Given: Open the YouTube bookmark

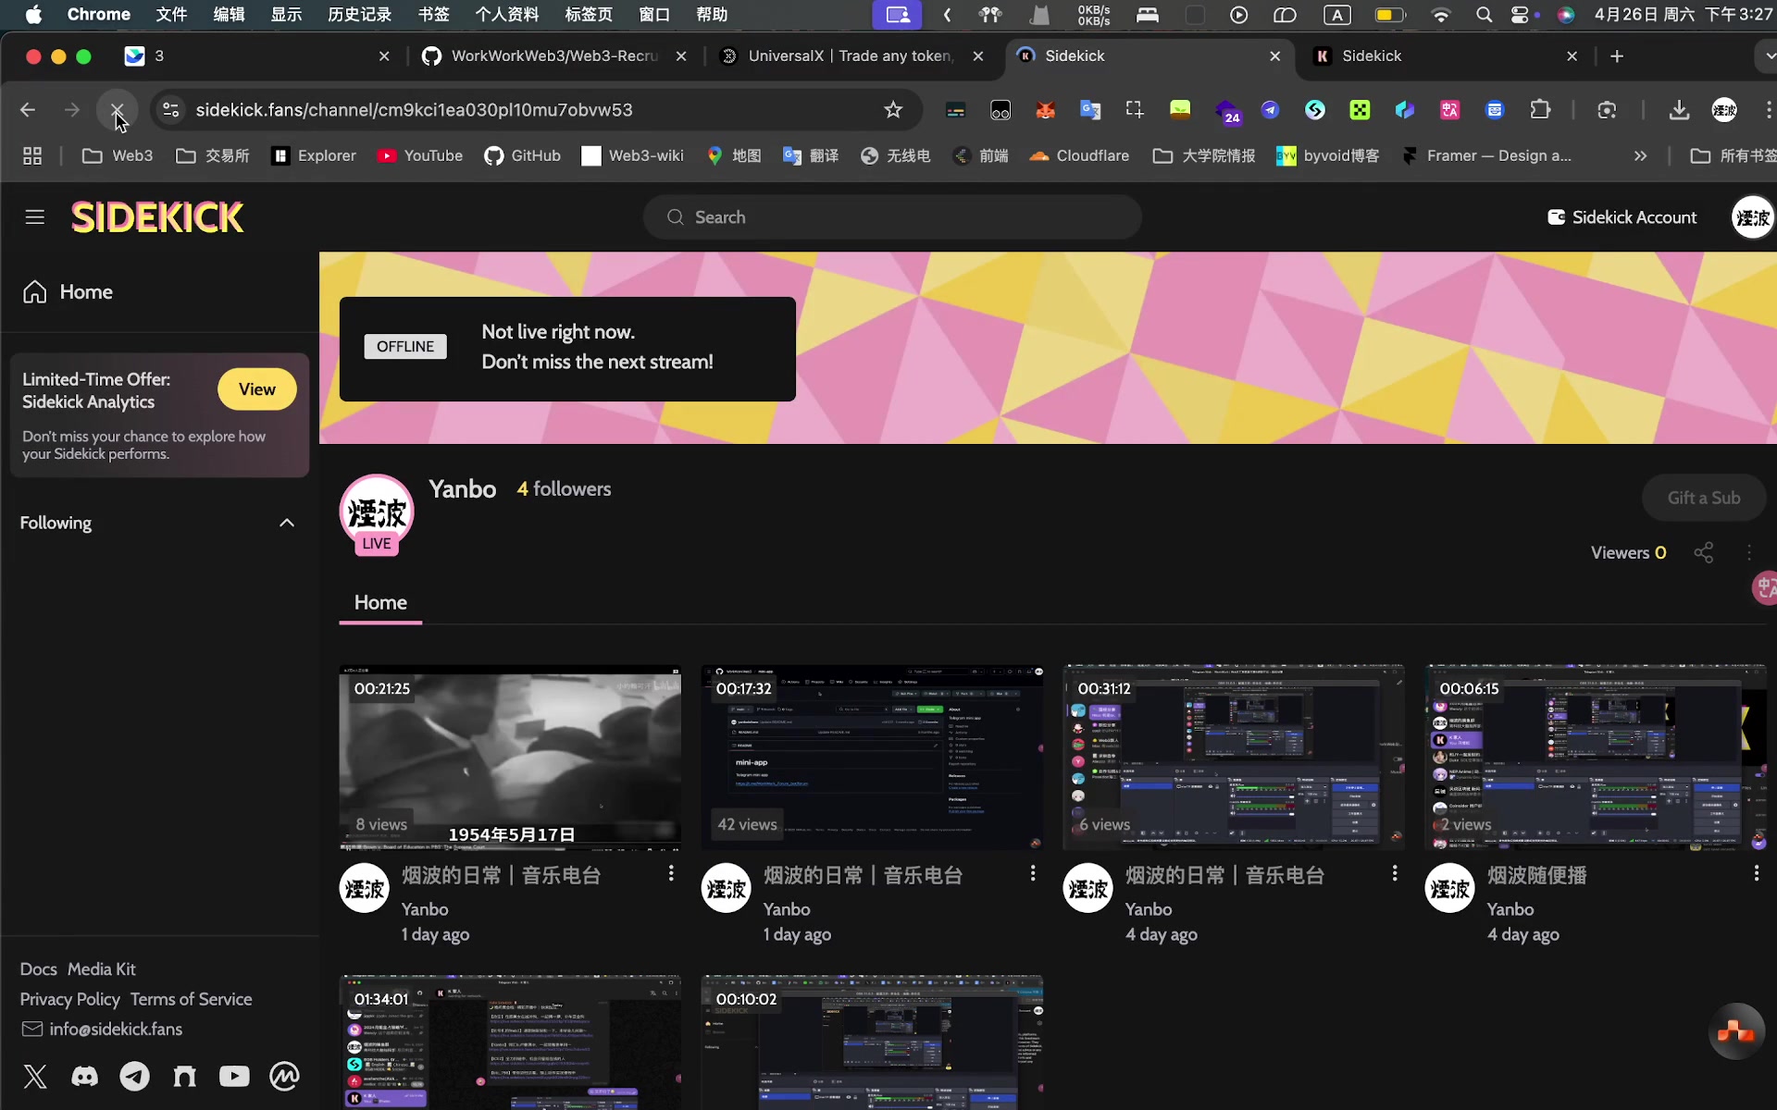Looking at the screenshot, I should (x=420, y=156).
